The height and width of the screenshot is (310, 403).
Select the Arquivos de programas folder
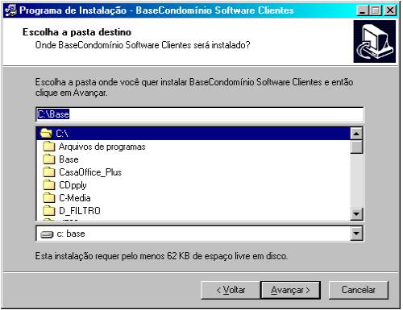[x=193, y=147]
